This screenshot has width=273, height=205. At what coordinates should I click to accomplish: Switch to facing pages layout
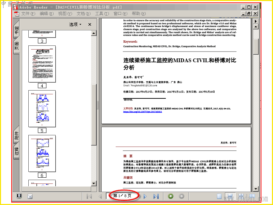(252, 196)
